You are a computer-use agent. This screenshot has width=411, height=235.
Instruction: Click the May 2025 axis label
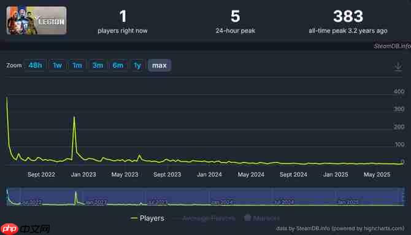tap(377, 174)
